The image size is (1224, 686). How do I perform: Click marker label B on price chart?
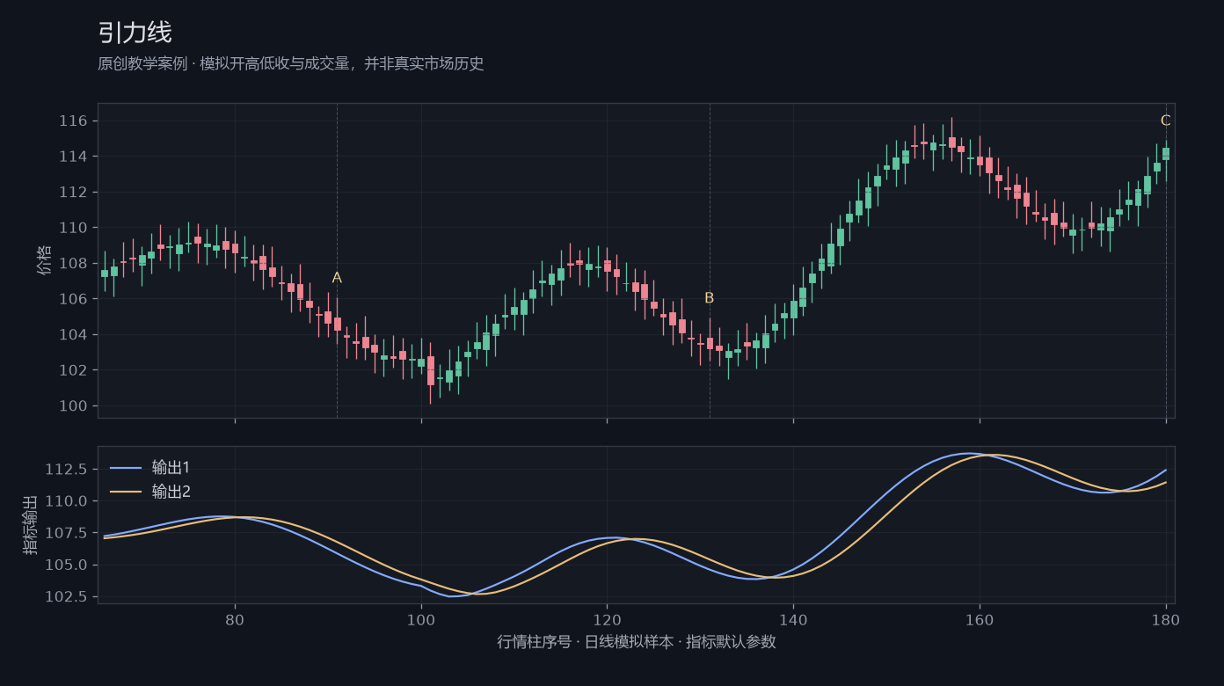710,298
